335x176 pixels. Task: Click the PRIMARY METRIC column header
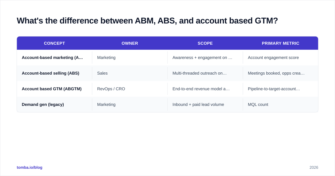281,43
